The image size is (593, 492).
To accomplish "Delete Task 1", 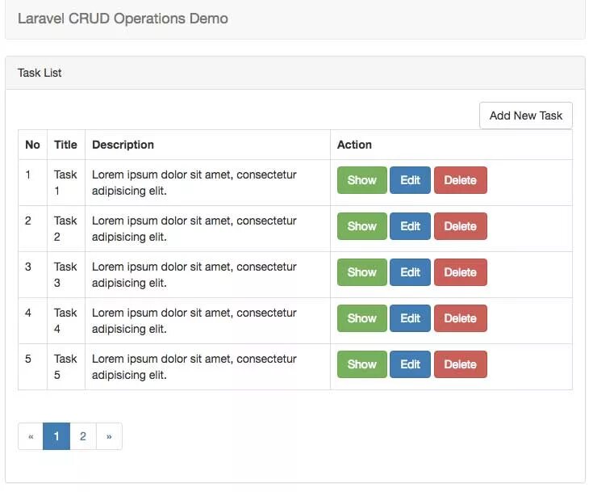I will click(460, 180).
